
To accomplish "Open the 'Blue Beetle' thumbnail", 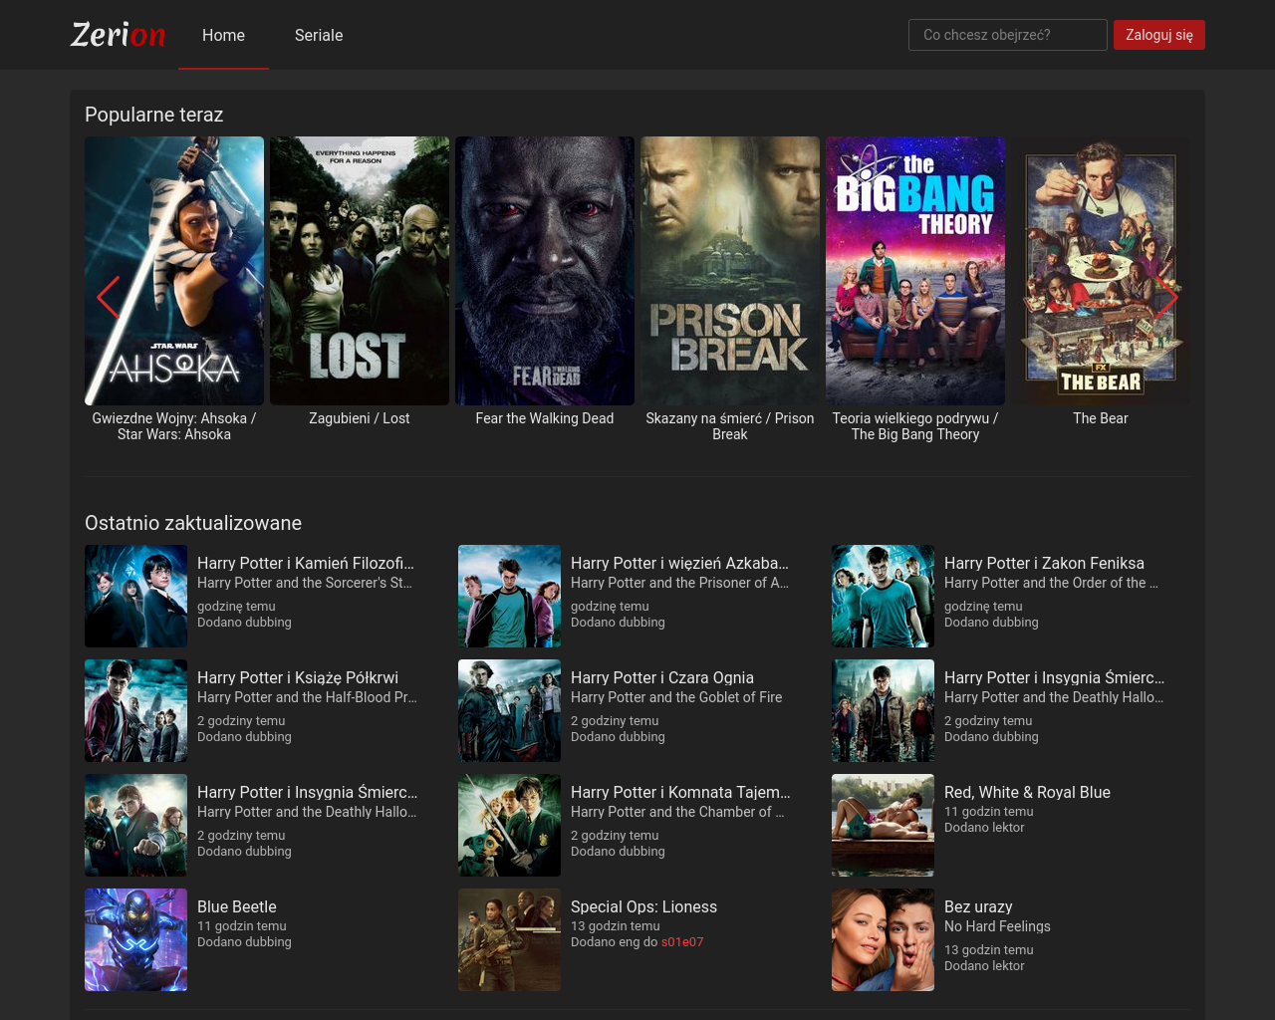I will [x=135, y=939].
